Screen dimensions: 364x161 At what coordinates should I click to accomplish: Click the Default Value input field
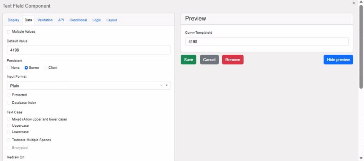(x=88, y=50)
